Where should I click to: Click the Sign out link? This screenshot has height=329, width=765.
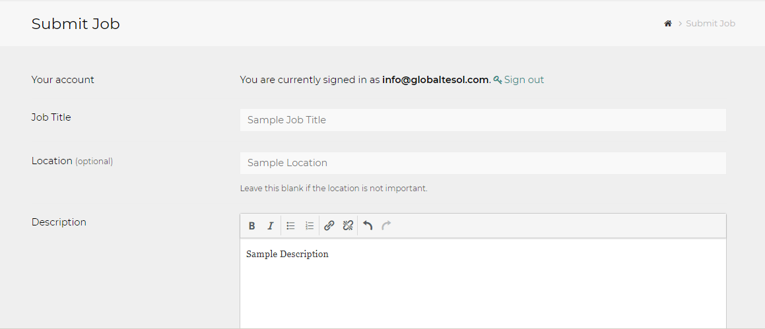(524, 80)
